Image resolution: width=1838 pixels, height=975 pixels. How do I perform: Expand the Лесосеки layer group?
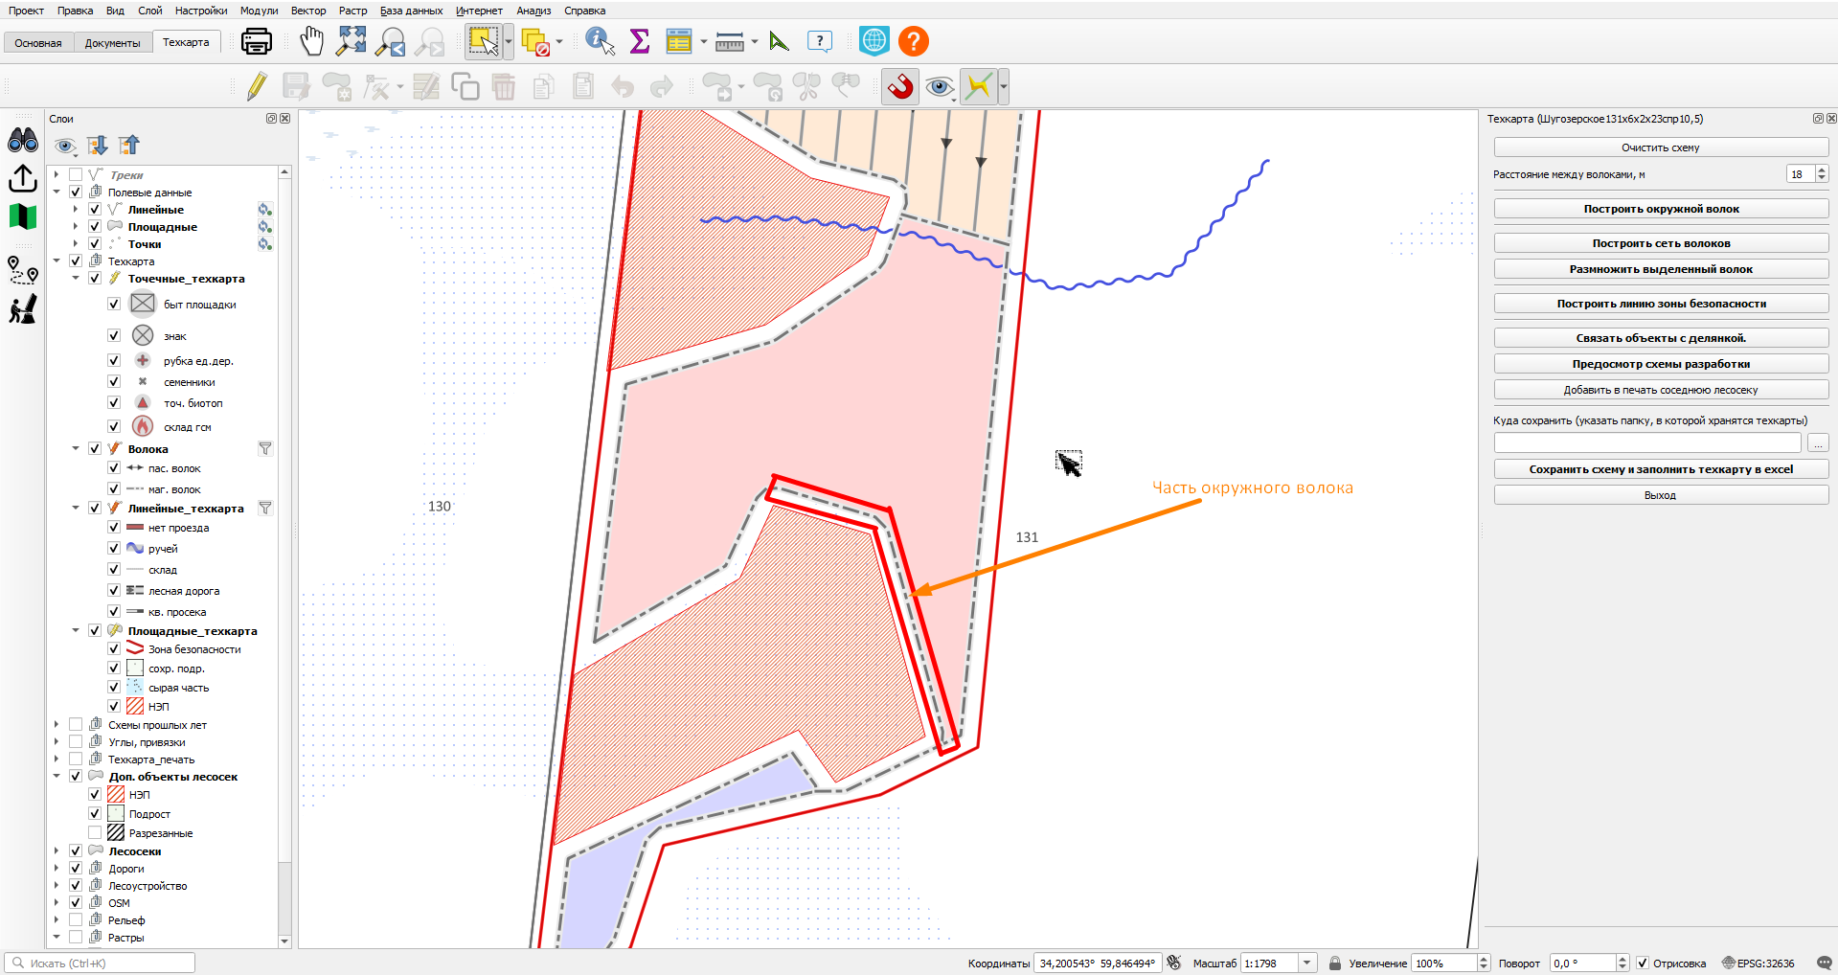57,851
